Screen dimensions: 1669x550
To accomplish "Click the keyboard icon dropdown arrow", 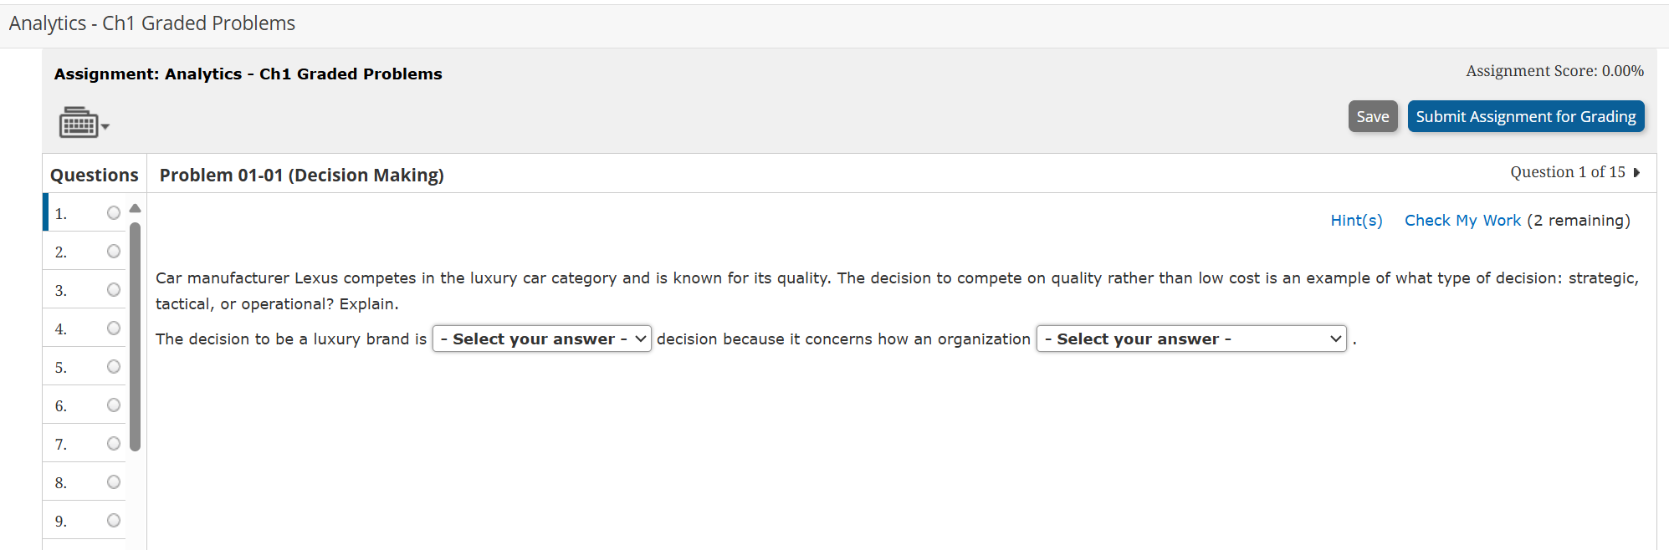I will (x=105, y=127).
